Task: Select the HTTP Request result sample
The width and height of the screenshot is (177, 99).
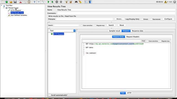Action: 59,34
